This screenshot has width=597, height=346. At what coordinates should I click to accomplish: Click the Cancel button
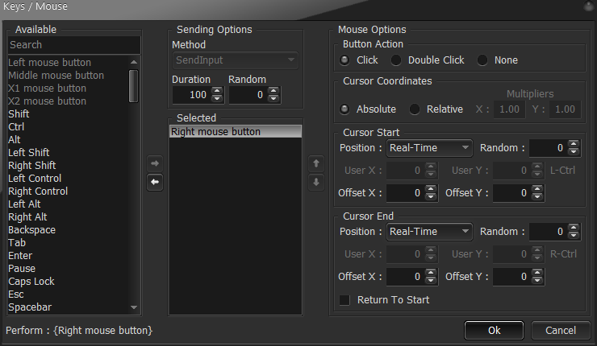[x=561, y=331]
